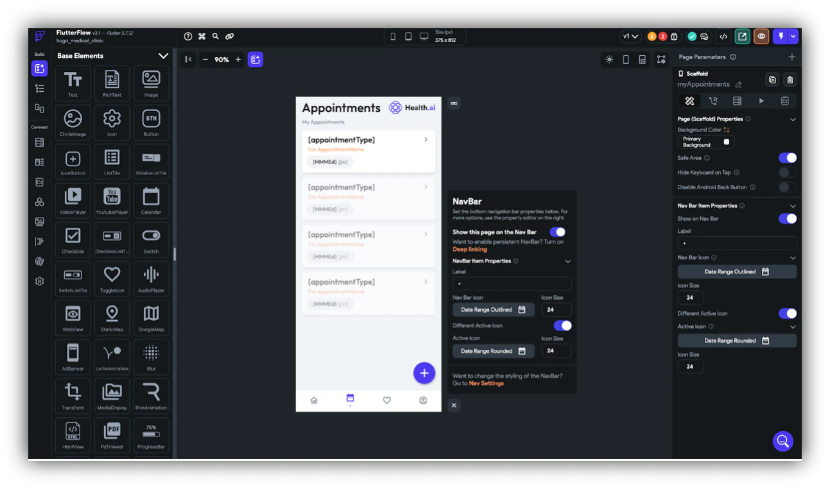Choose the GoogleMap widget
This screenshot has width=830, height=489.
point(151,318)
